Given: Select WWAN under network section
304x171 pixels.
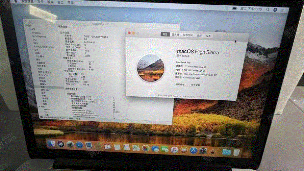Looking at the screenshot, I should 47,109.
